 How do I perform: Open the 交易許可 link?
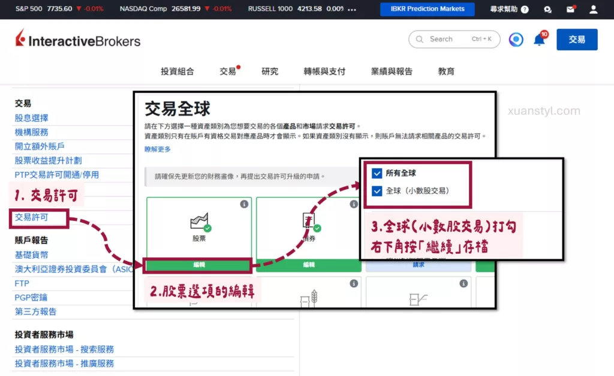pos(31,217)
